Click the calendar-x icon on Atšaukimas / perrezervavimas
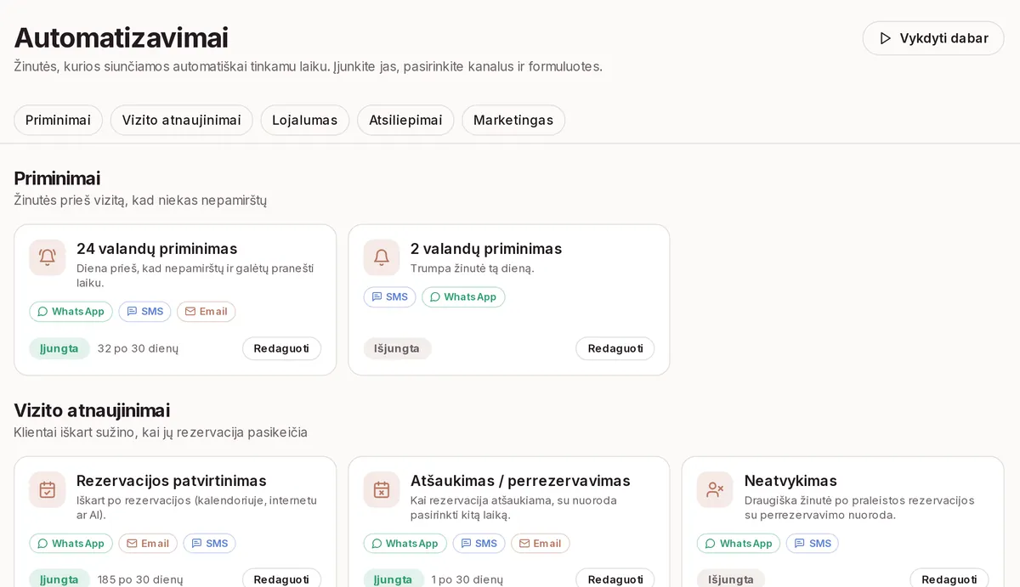Viewport: 1020px width, 587px height. coord(382,489)
